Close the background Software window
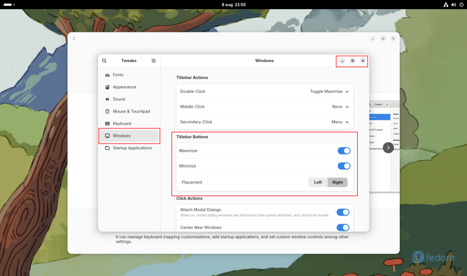This screenshot has width=467, height=276. click(393, 38)
